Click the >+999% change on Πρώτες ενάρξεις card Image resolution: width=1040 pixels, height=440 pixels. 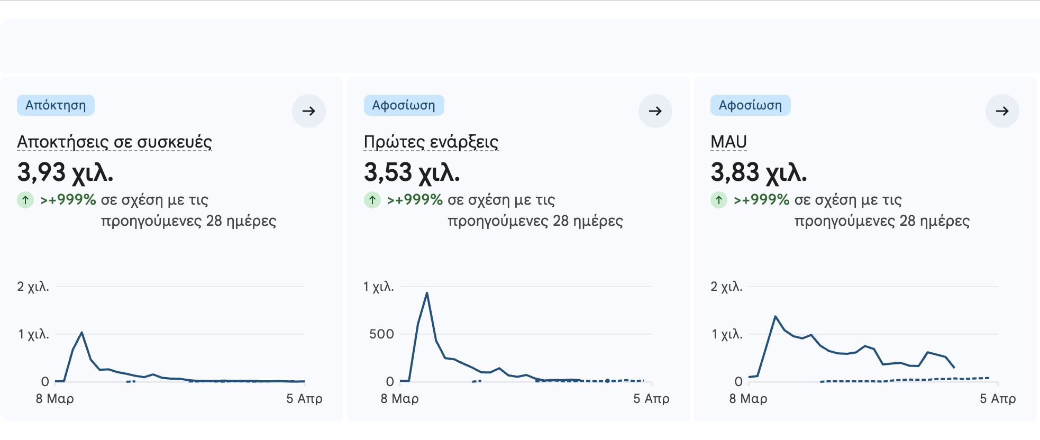(x=415, y=200)
